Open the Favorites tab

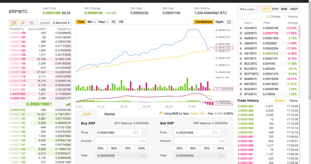(x=247, y=9)
